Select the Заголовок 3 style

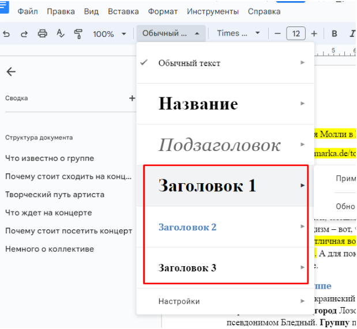tap(225, 268)
